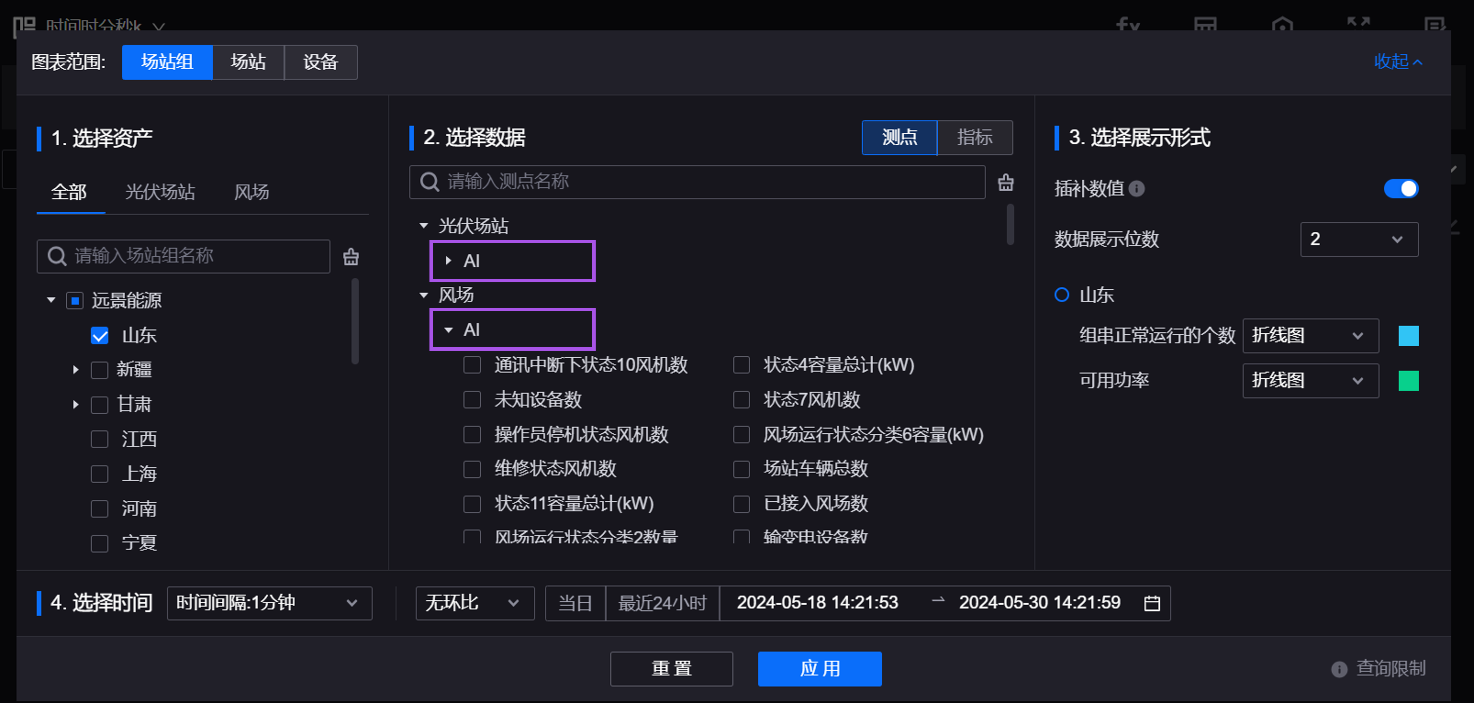1474x703 pixels.
Task: Change 数据展示位数 value via dropdown
Action: [x=1359, y=239]
